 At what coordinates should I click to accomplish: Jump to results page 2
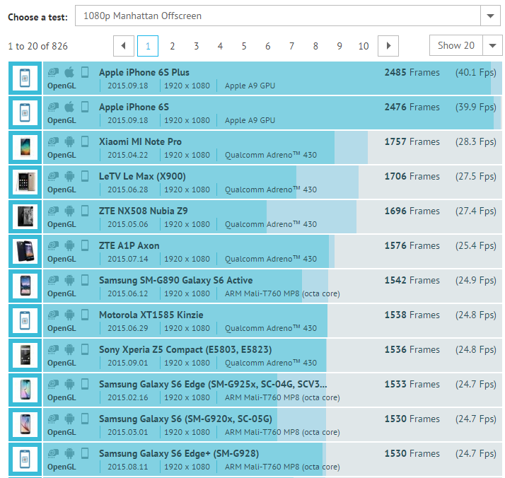[173, 46]
